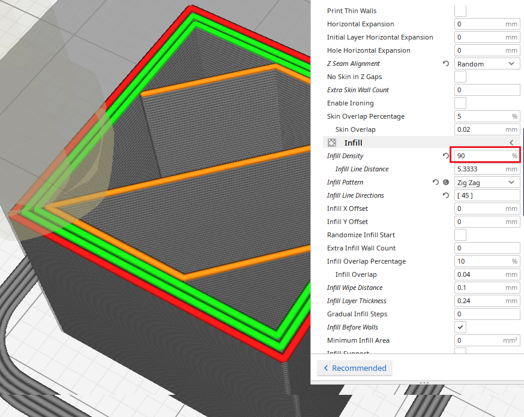Image resolution: width=524 pixels, height=417 pixels.
Task: Reset Infill Line Directions with revert arrow
Action: coord(445,195)
